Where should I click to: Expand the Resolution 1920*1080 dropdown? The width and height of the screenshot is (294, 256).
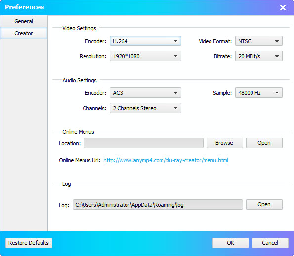[145, 56]
